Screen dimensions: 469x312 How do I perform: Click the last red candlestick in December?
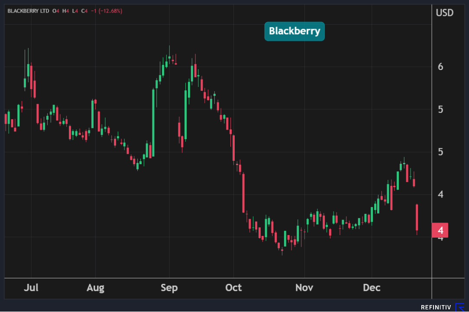point(417,217)
